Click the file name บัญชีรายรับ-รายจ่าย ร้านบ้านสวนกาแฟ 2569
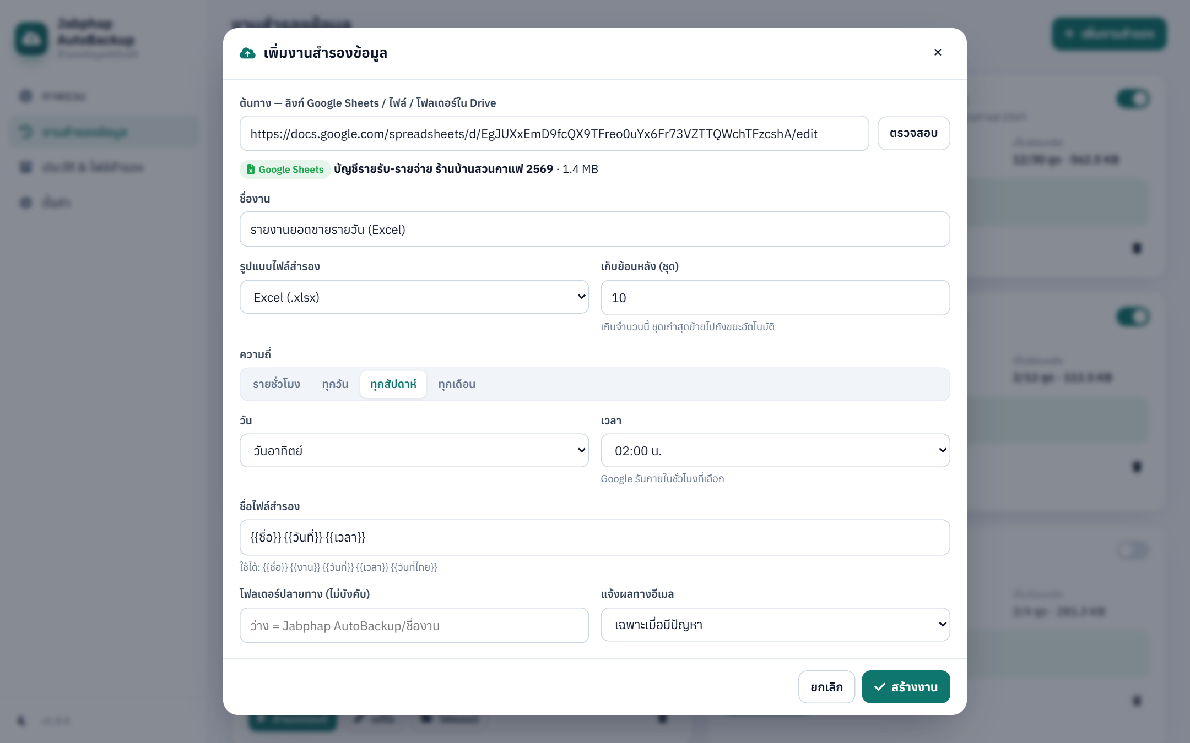The height and width of the screenshot is (743, 1190). click(443, 169)
